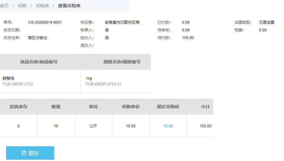The width and height of the screenshot is (284, 161).
Task: Open the 采购 breadcrumb link
Action: [x=22, y=6]
